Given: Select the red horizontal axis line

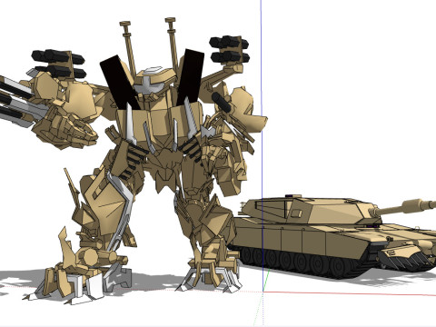Looking at the screenshot, I should (x=350, y=293).
